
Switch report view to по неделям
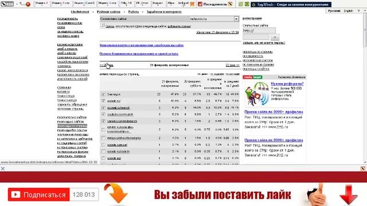point(217,74)
